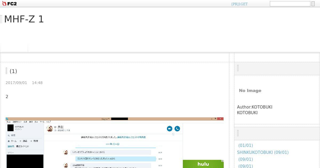The height and width of the screenshot is (168, 320).
Task: Open the MHF-Z 1 blog title
Action: click(24, 19)
